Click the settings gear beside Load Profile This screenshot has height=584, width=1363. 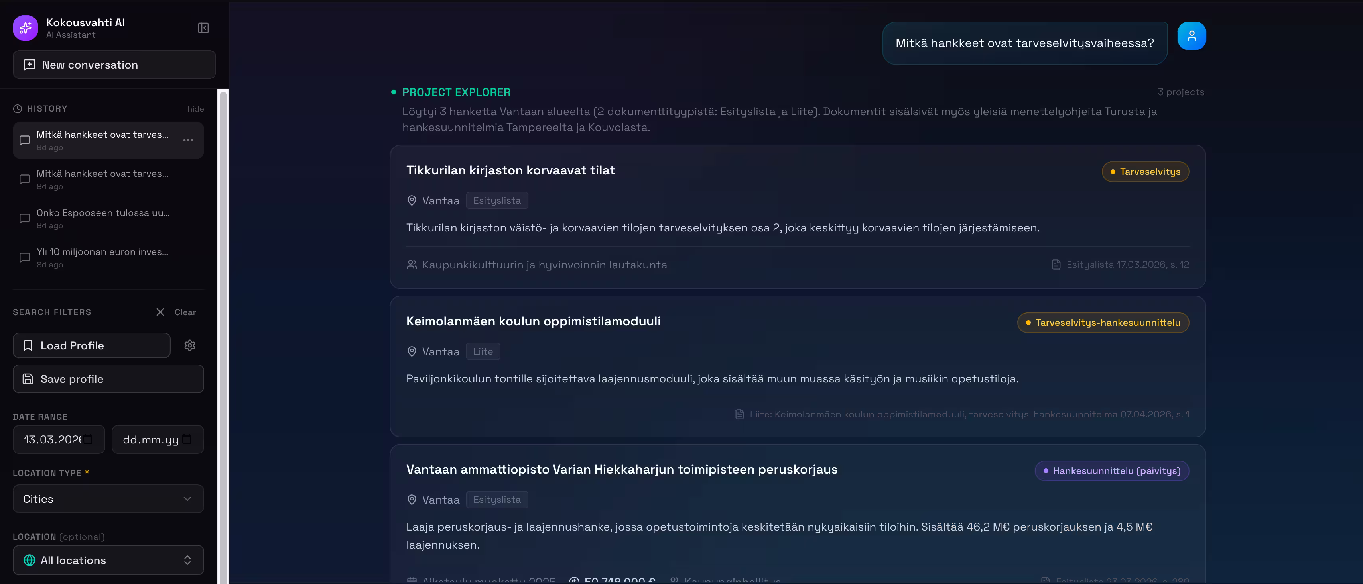pos(190,345)
